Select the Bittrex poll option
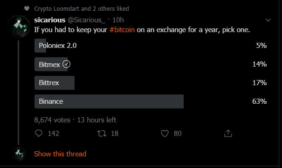282x168 pixels. [x=151, y=83]
